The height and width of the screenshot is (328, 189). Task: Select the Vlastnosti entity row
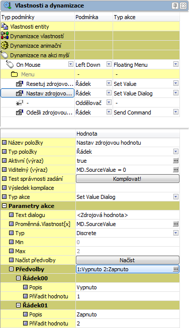90,26
